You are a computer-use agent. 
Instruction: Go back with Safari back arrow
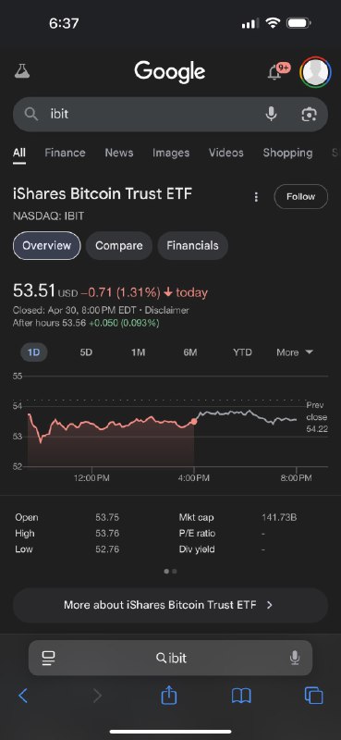(x=22, y=696)
